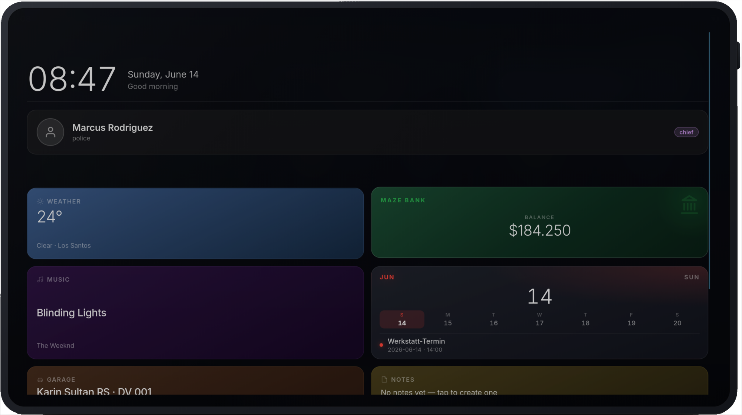This screenshot has width=742, height=415.
Task: Click the red event dot
Action: click(381, 345)
